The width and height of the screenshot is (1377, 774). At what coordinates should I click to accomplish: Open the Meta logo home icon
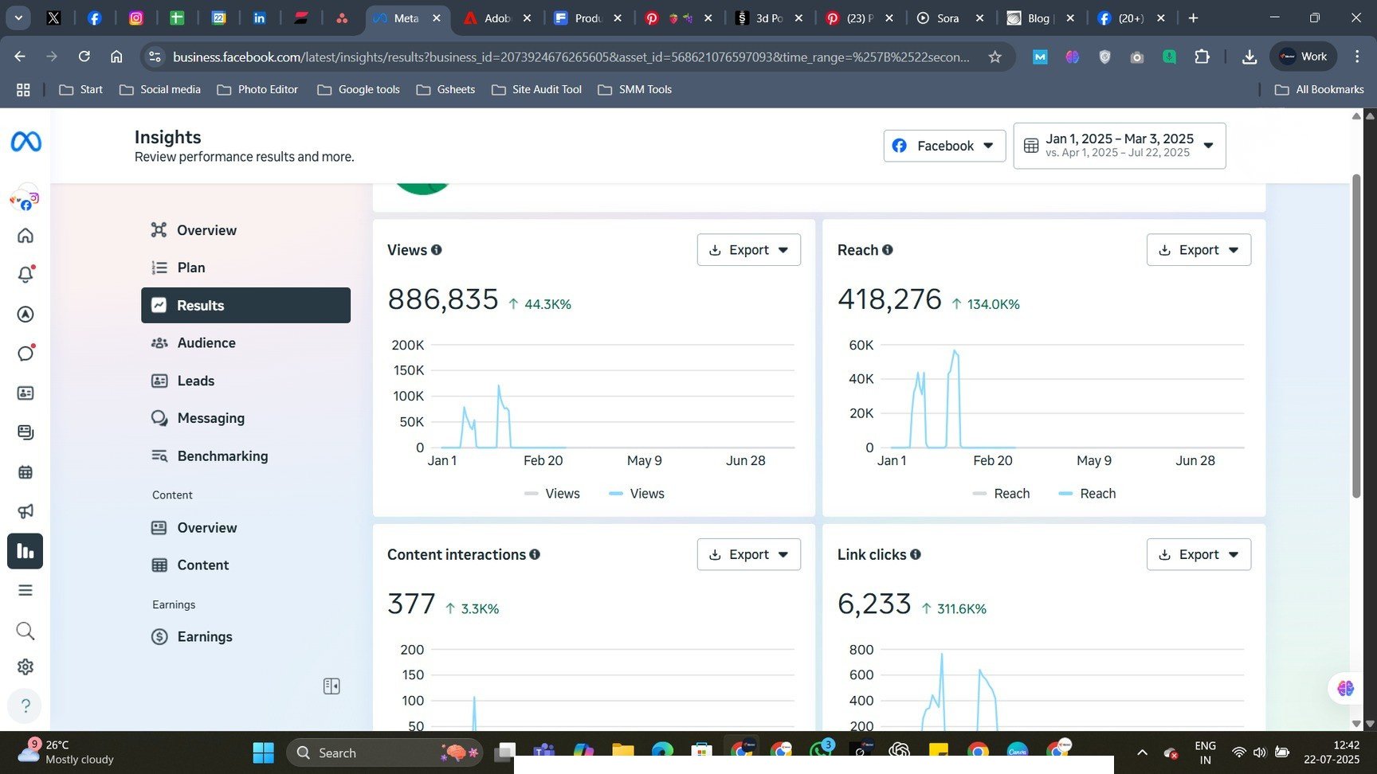(x=25, y=142)
